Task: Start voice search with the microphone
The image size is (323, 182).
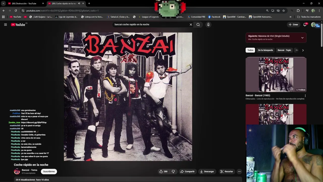Action: (x=208, y=25)
